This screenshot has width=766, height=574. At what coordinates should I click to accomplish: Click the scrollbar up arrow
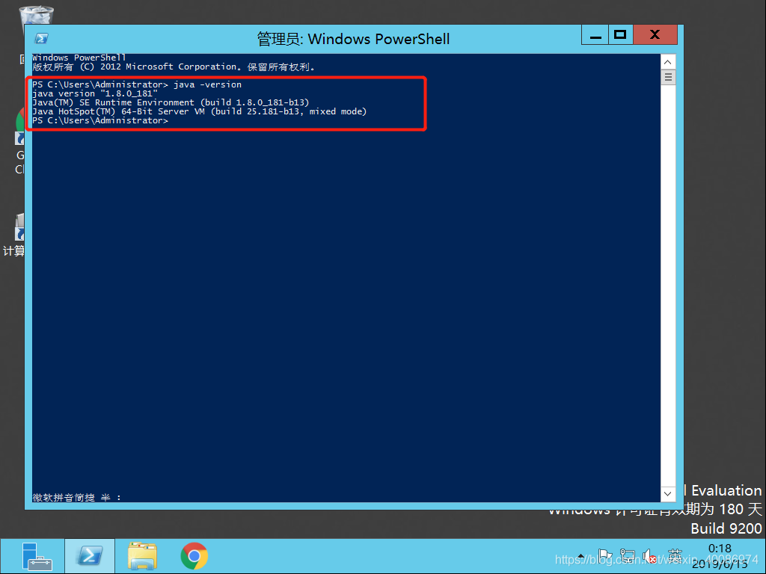tap(667, 61)
